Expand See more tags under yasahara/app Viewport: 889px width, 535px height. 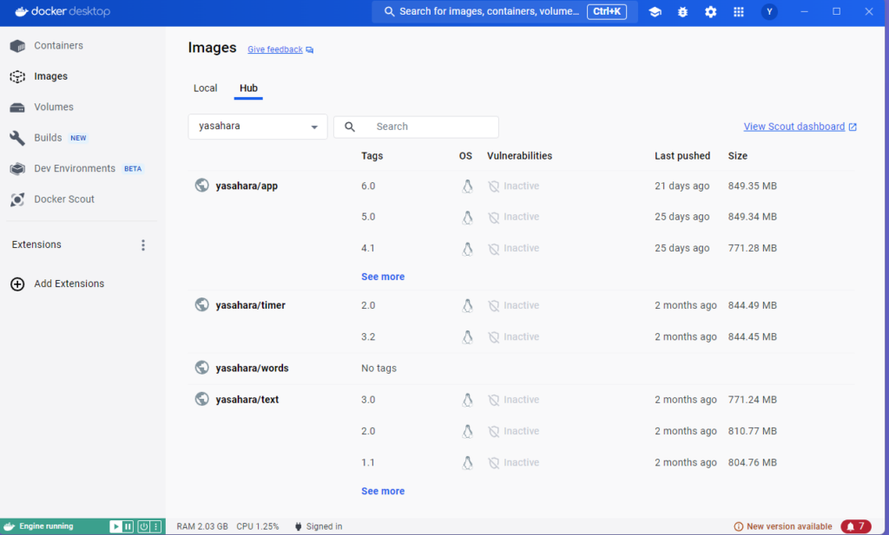pyautogui.click(x=383, y=277)
